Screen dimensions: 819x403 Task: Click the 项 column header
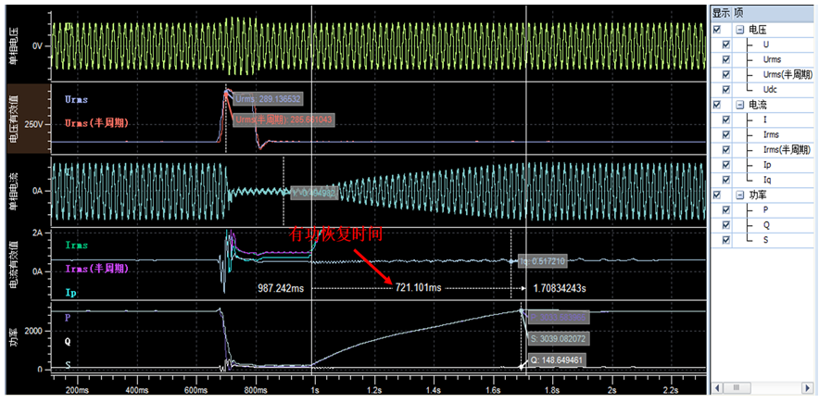738,13
